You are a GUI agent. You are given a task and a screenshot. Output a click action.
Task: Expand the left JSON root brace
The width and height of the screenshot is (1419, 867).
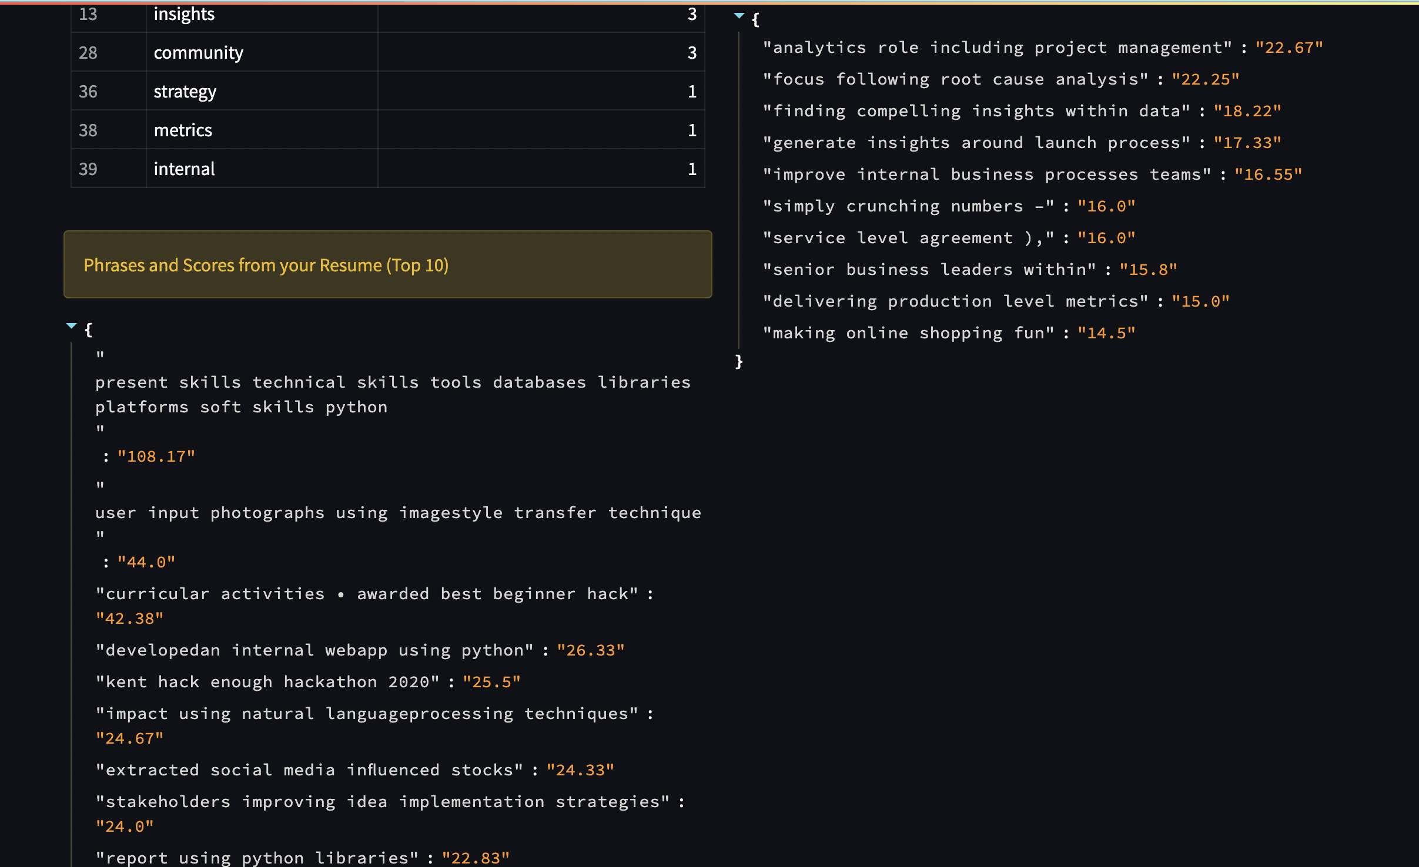89,330
